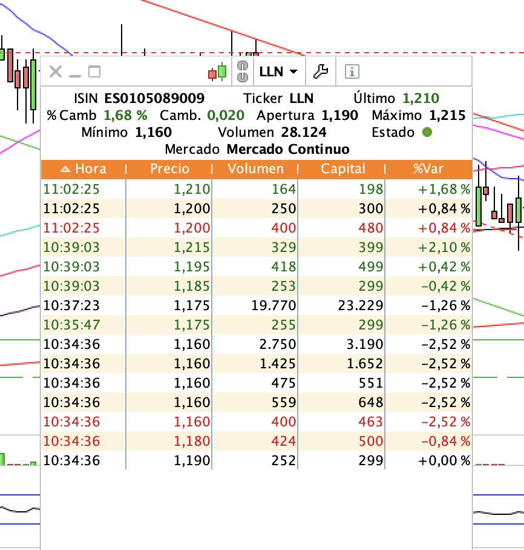
Task: Select the red row priced 1,180
Action: click(x=256, y=441)
